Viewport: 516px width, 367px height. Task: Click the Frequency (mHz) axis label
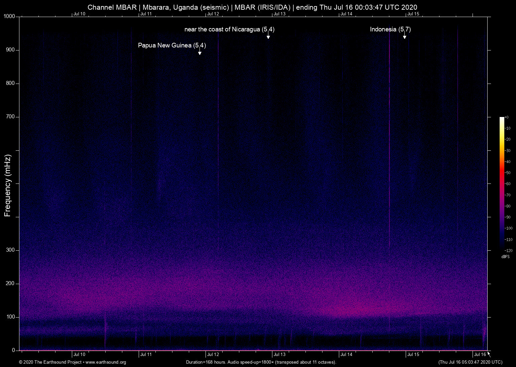(8, 186)
